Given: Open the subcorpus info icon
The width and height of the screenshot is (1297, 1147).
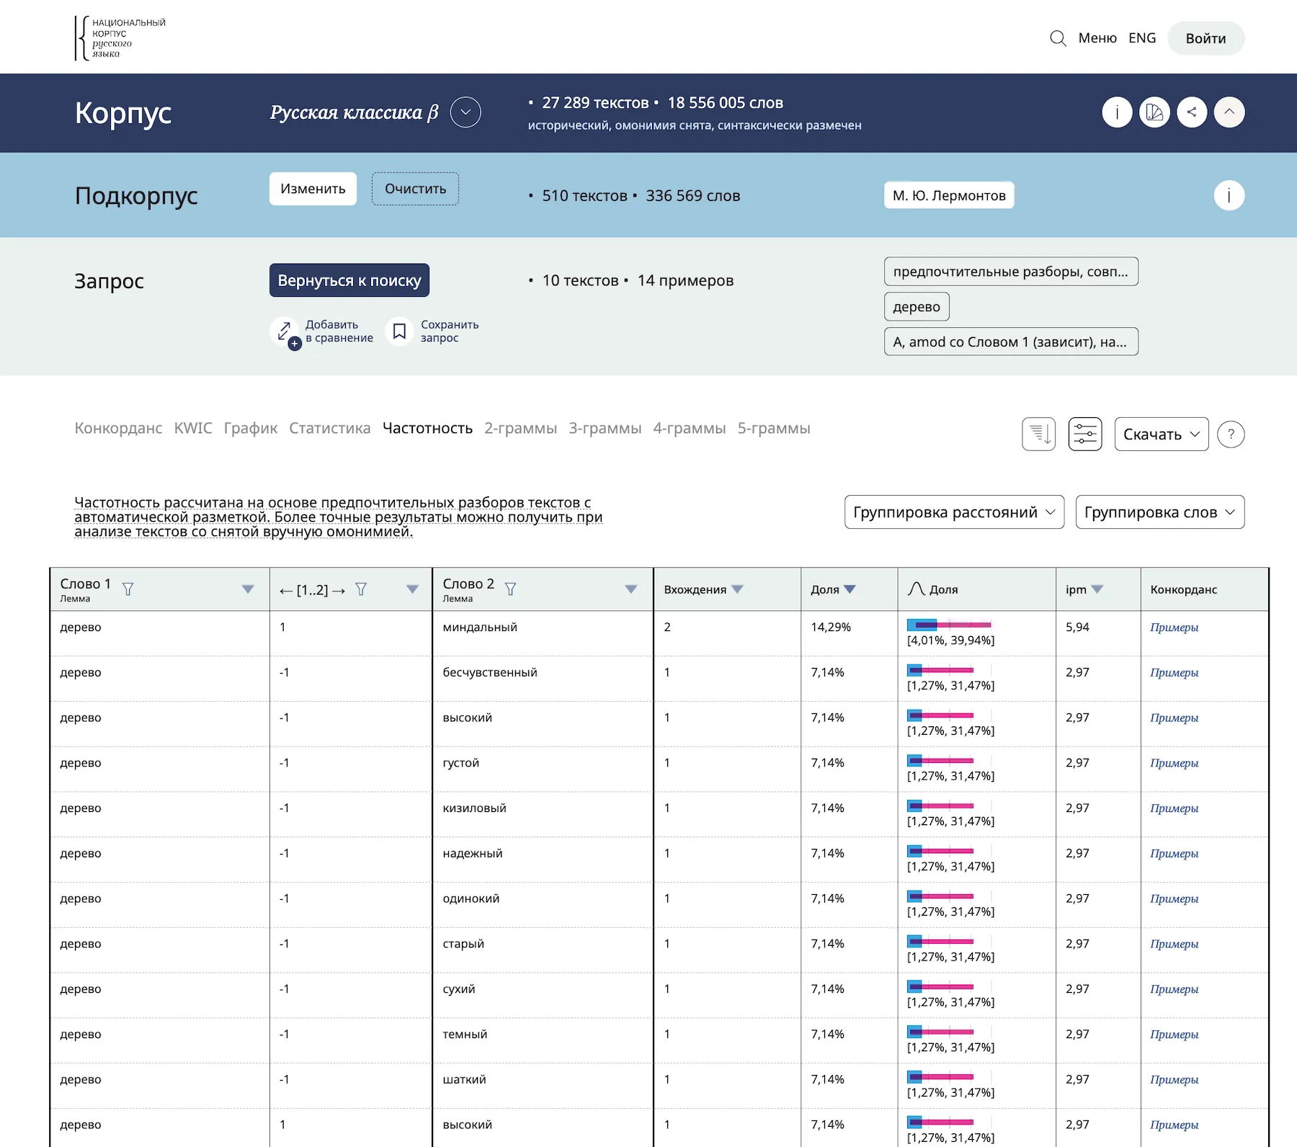Looking at the screenshot, I should (x=1229, y=195).
